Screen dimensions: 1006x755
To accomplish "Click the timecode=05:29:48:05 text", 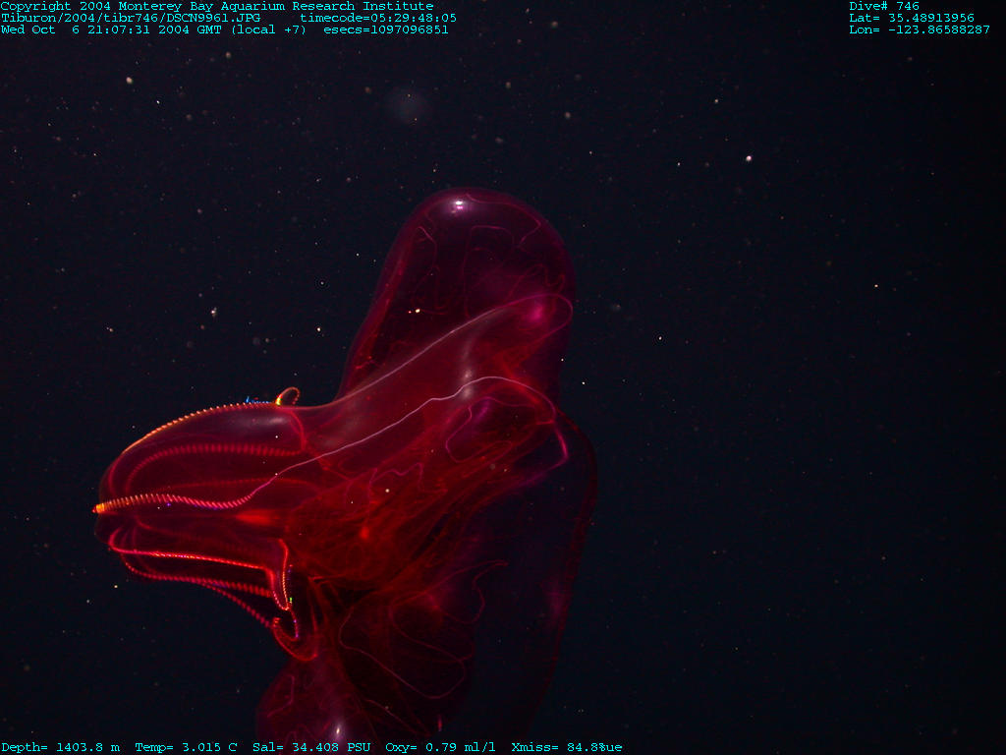I will point(378,18).
